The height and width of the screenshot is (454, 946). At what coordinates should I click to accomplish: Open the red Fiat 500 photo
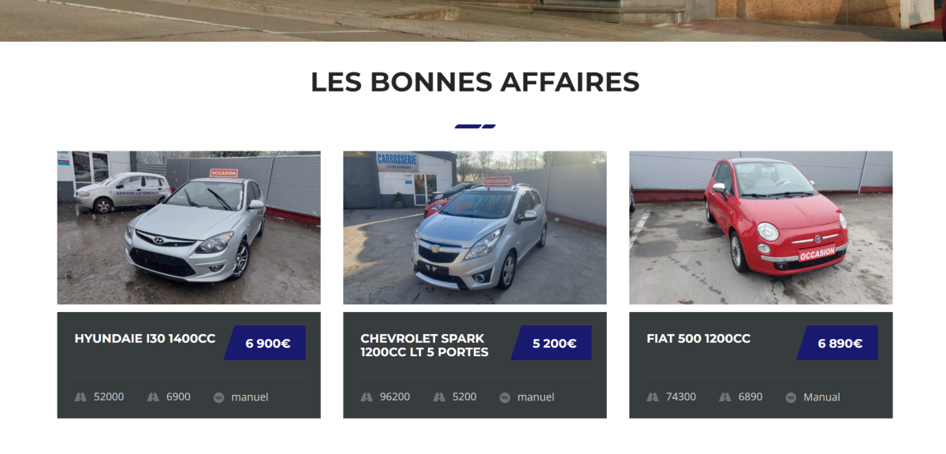point(761,228)
